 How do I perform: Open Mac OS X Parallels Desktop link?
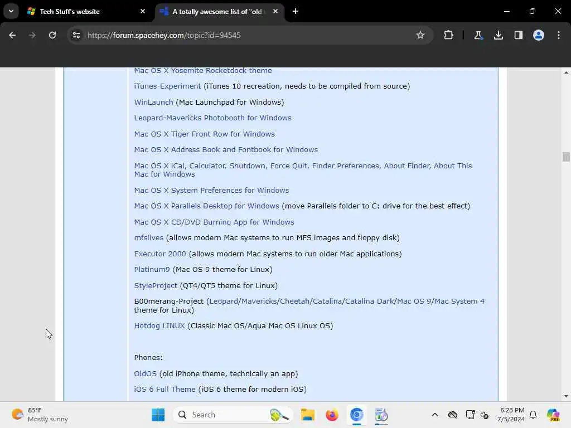(206, 206)
